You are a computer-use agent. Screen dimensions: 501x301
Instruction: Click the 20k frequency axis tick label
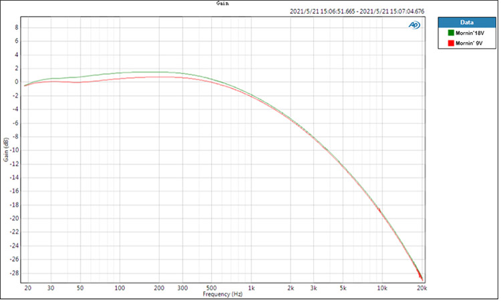422,288
